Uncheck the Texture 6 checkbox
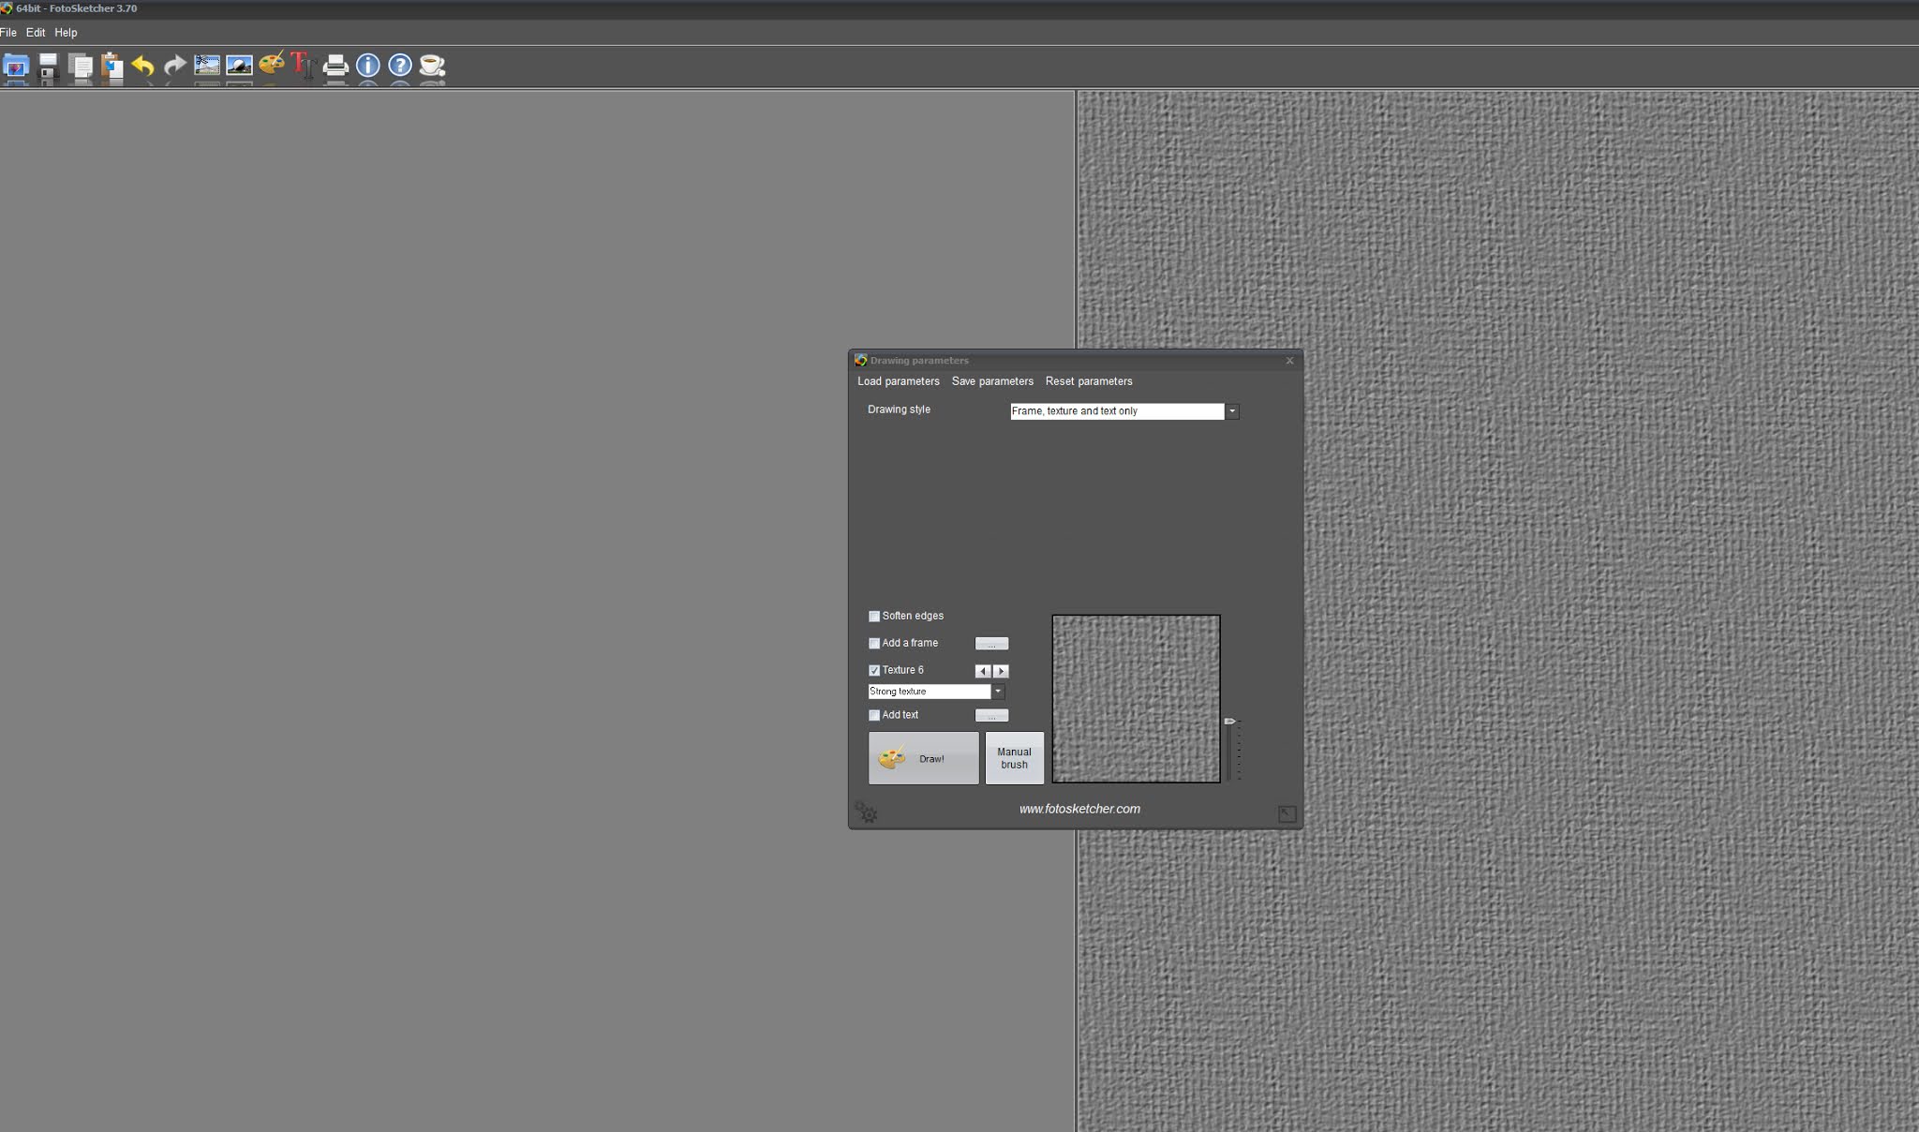Image resolution: width=1919 pixels, height=1132 pixels. [x=874, y=671]
